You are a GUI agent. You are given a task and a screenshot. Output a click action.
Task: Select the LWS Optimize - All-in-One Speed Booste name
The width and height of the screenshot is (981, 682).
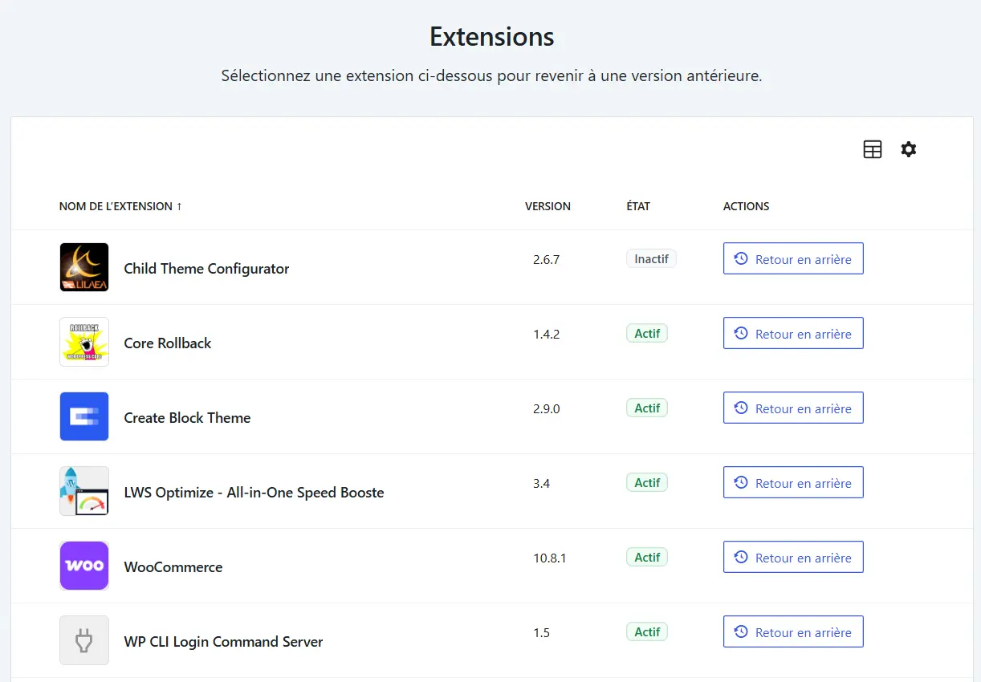pos(254,493)
